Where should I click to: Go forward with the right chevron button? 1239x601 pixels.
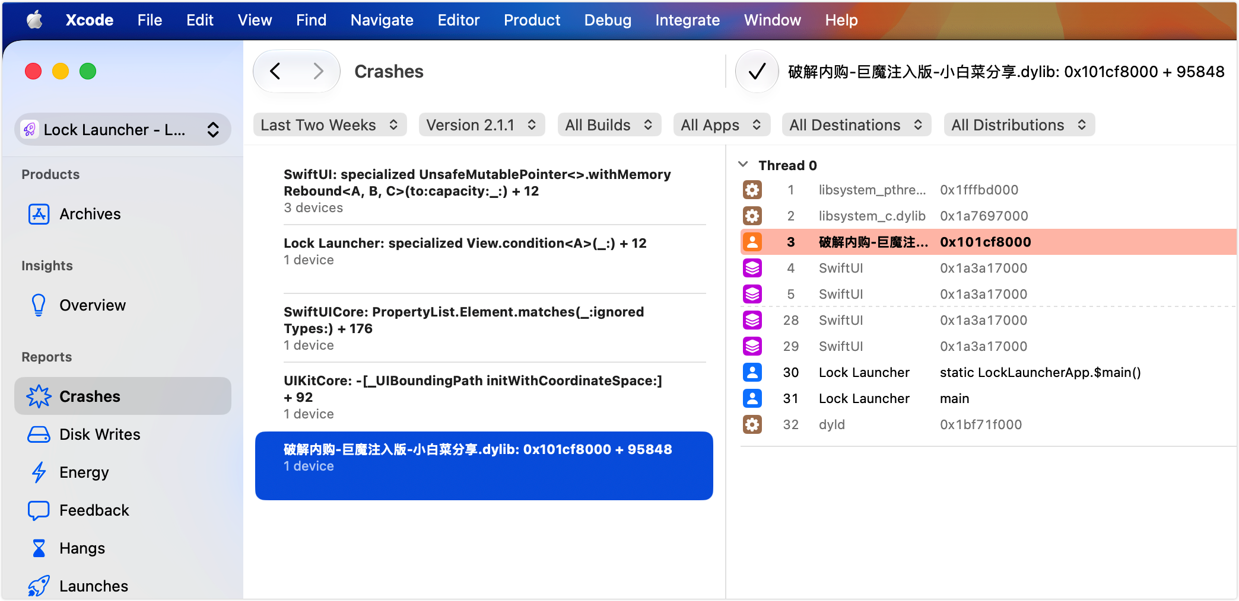click(319, 72)
